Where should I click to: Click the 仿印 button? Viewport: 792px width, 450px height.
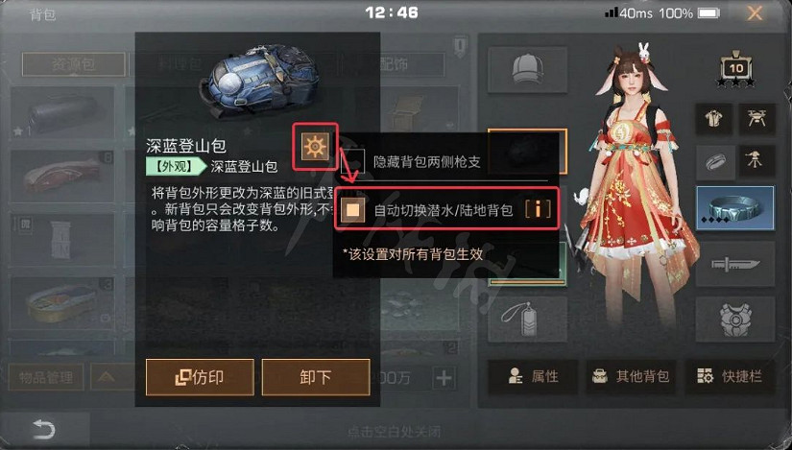tap(200, 377)
